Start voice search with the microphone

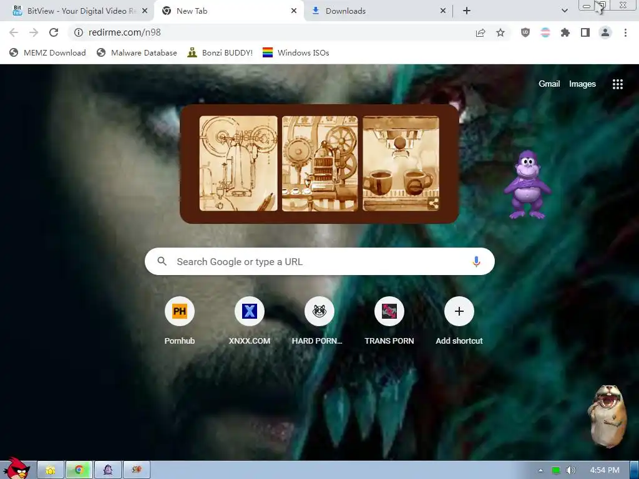(476, 261)
